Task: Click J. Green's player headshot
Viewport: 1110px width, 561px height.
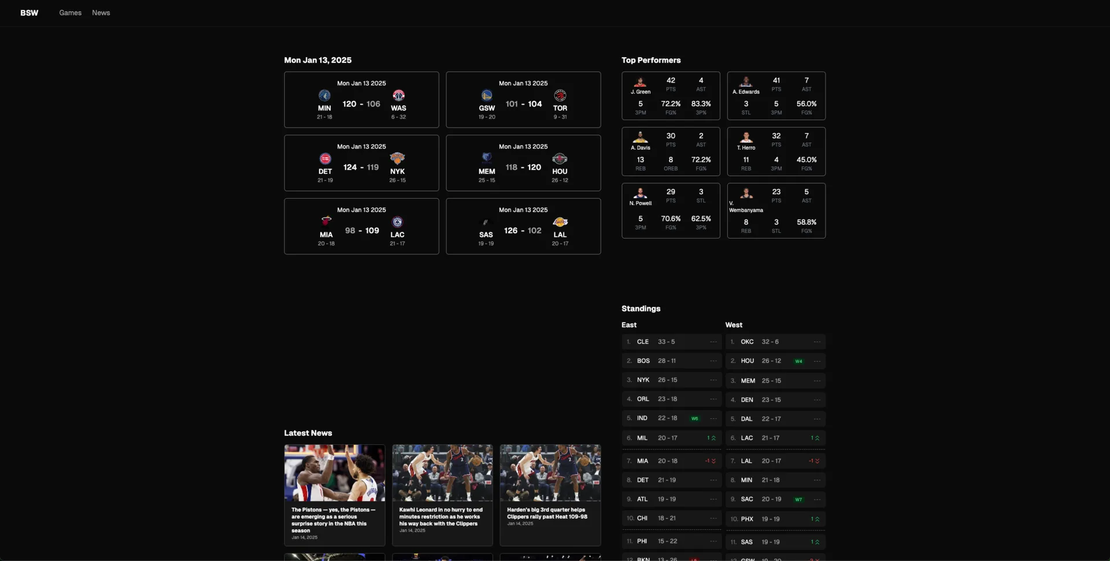Action: click(x=640, y=82)
